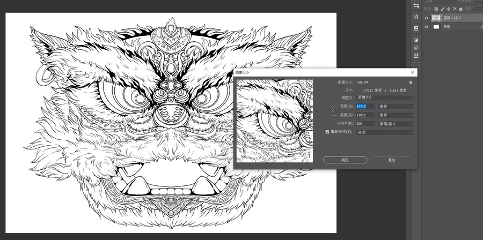Screen dimensions: 483x240
Task: Open the 重新采样 自动 method dropdown
Action: 385,132
